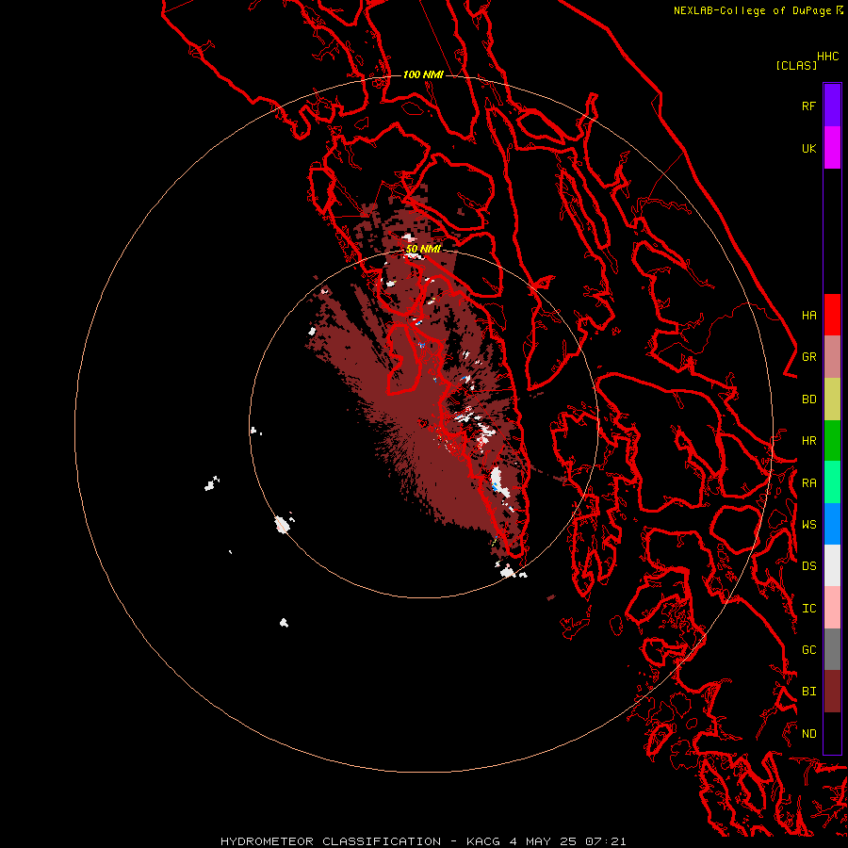Image resolution: width=848 pixels, height=848 pixels.
Task: Click the UK magenta legend swatch
Action: 832,148
